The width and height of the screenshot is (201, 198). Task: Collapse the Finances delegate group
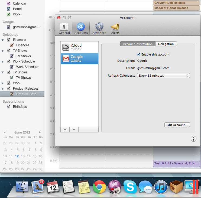point(2,40)
